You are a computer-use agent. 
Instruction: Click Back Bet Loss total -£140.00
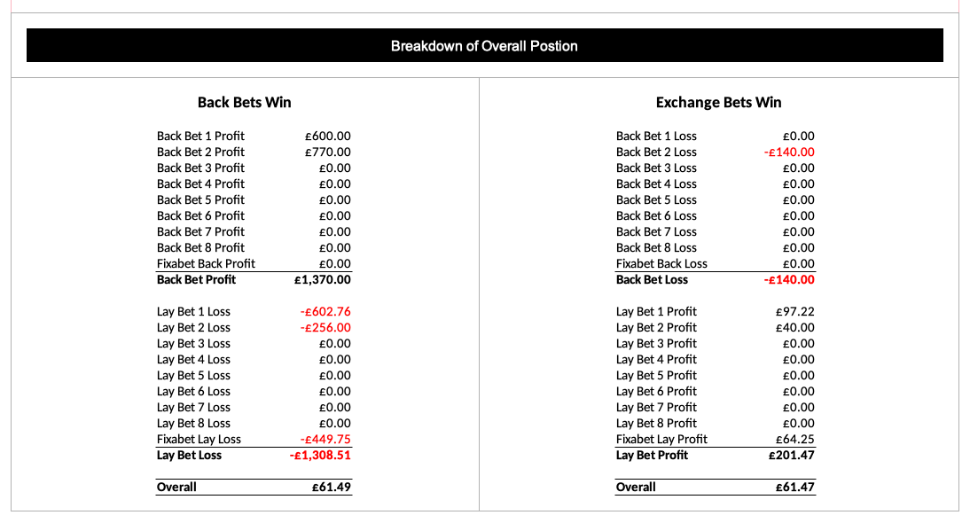click(x=789, y=279)
